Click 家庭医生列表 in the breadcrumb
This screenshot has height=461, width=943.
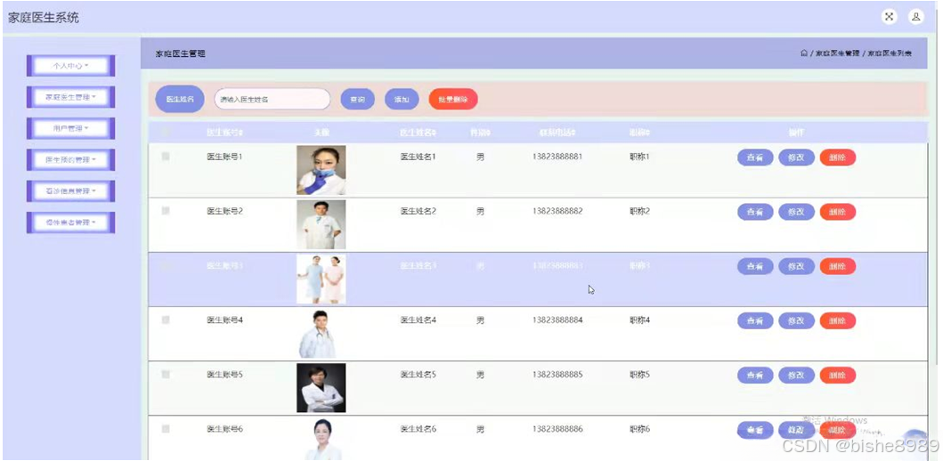[x=890, y=53]
